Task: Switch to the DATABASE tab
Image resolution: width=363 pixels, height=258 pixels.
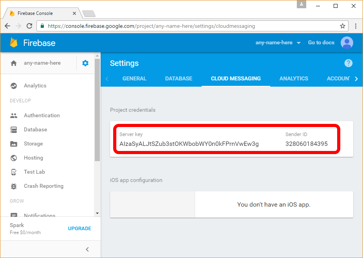Action: coord(179,78)
